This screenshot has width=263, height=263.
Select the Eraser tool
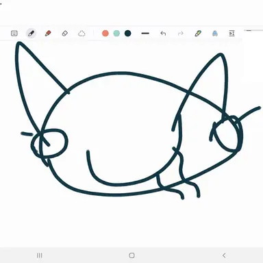[x=65, y=34]
